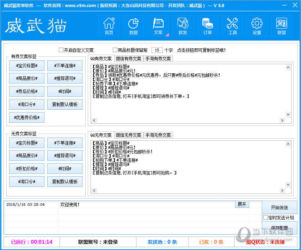The width and height of the screenshot is (301, 250).
Task: Copy #商品原价# tag in 无券文案标签
Action: pos(27,156)
